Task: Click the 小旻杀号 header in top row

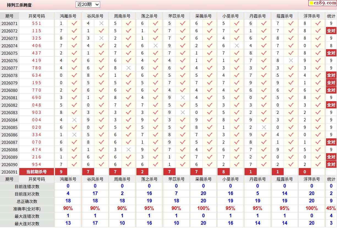Action: pos(231,16)
